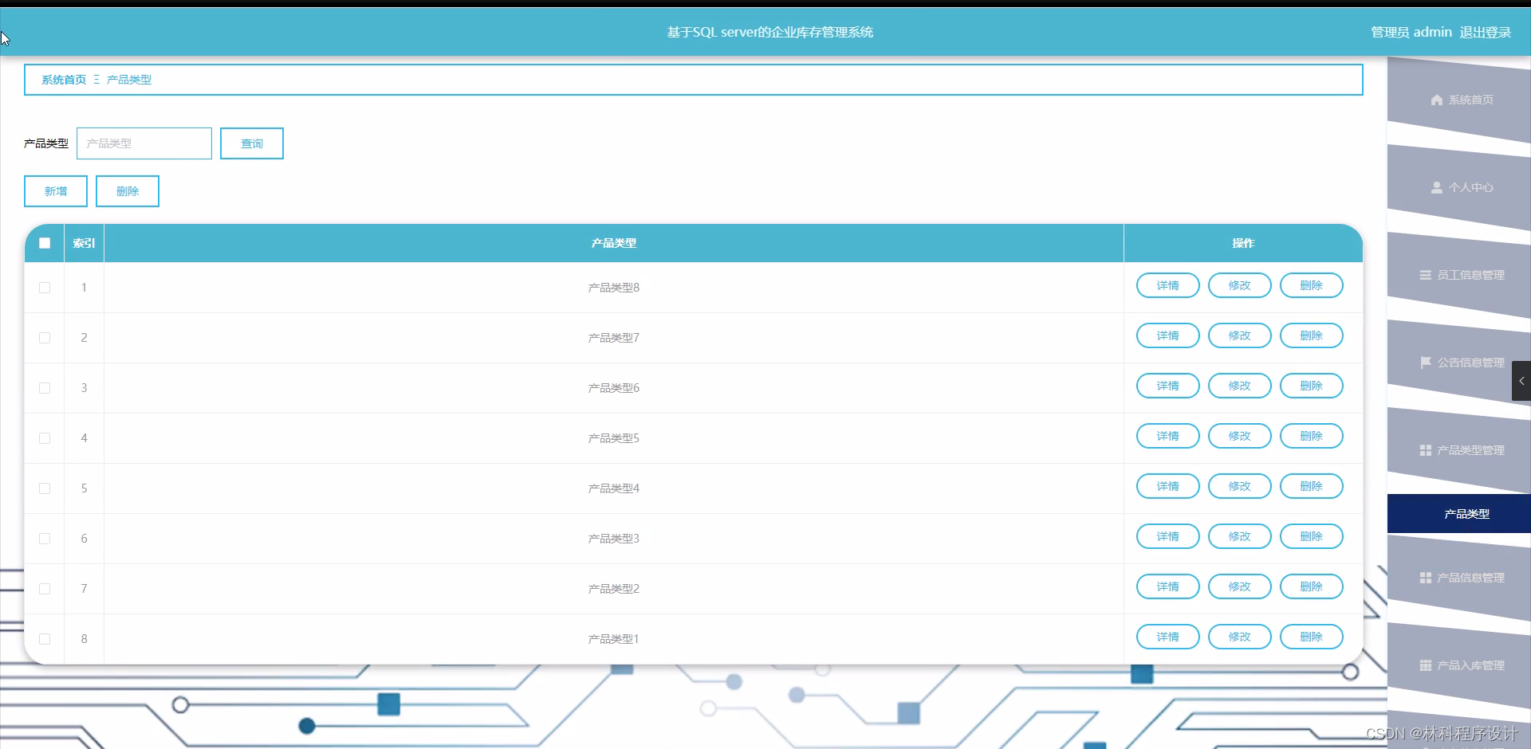Click the home icon next to 系统首页 in sidebar
The image size is (1531, 749).
click(1438, 100)
